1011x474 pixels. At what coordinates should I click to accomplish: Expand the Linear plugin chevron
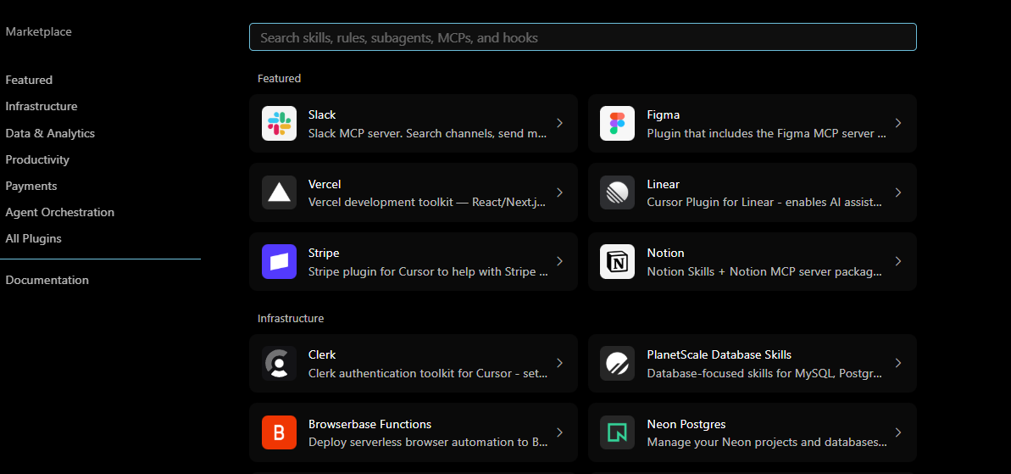pos(898,192)
